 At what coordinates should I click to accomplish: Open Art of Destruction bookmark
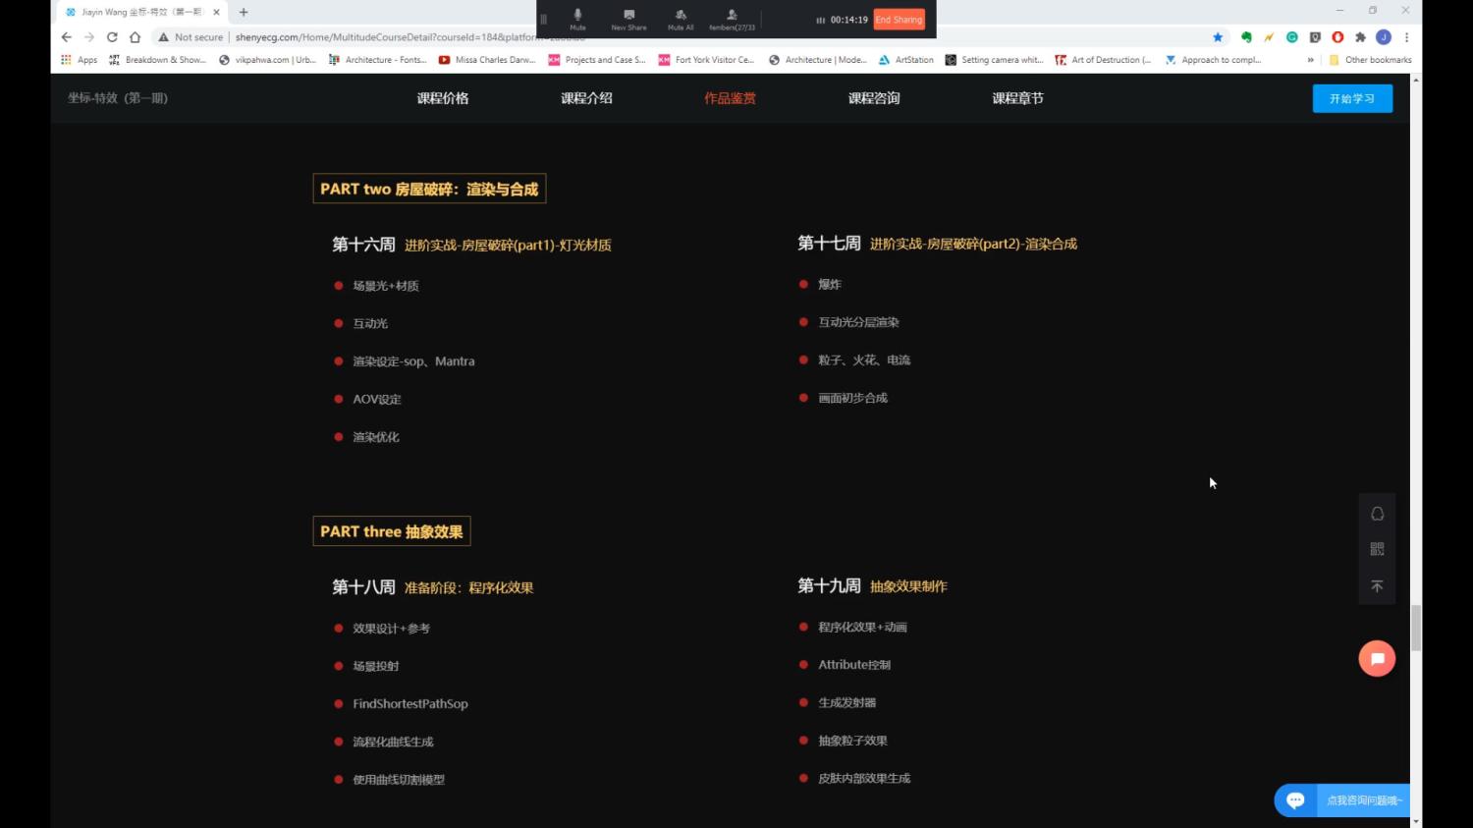pos(1103,60)
